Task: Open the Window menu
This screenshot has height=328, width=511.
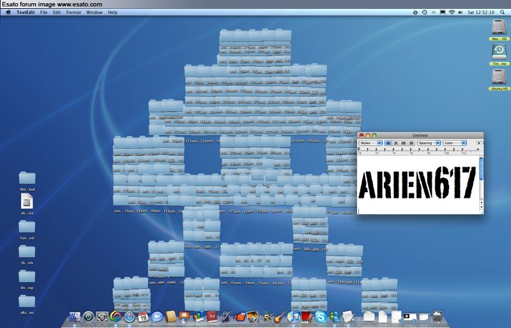Action: tap(94, 12)
